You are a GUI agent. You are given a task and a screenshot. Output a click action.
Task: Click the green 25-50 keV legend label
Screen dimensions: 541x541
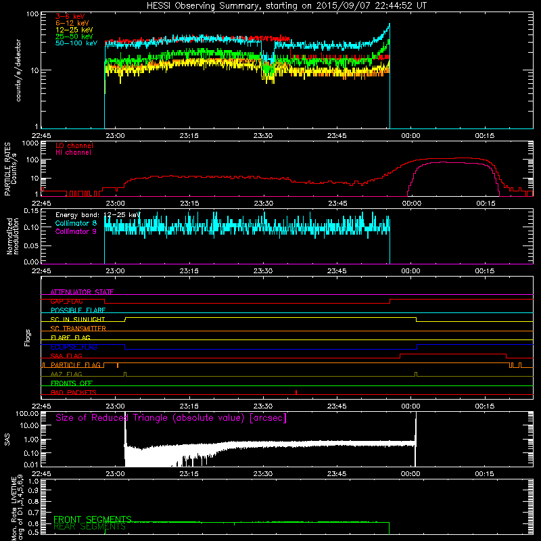click(74, 37)
